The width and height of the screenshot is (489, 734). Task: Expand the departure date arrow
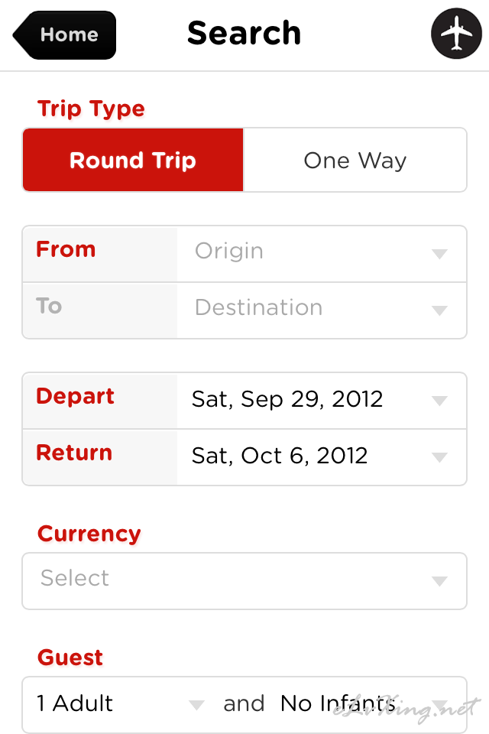coord(439,401)
